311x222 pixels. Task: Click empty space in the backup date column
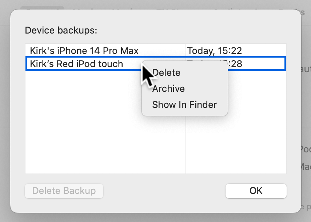236,146
